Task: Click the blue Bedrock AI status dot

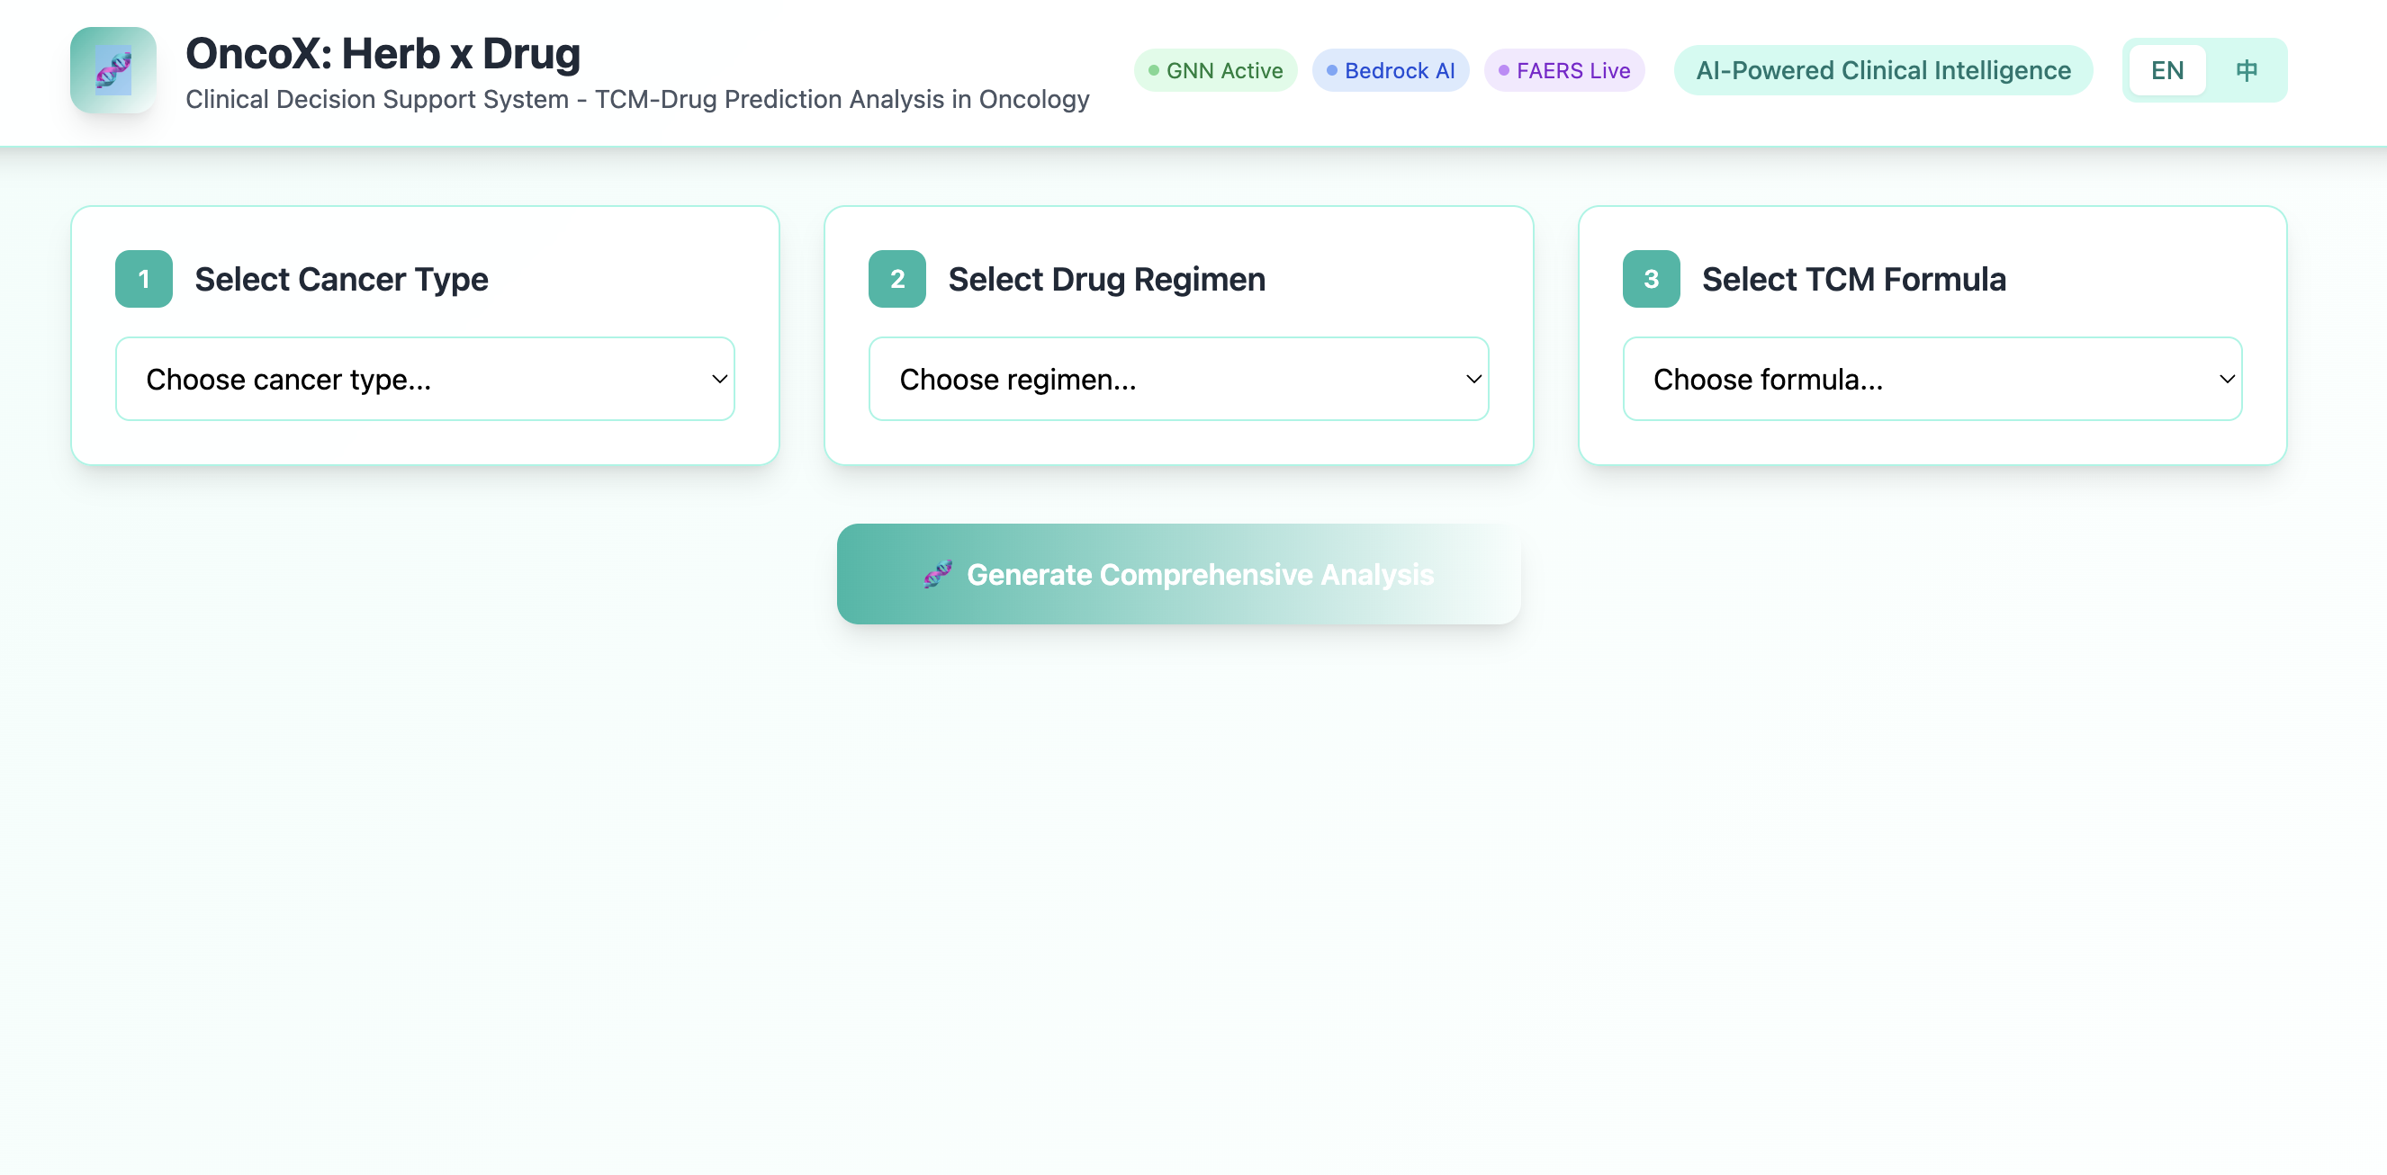Action: pos(1331,70)
